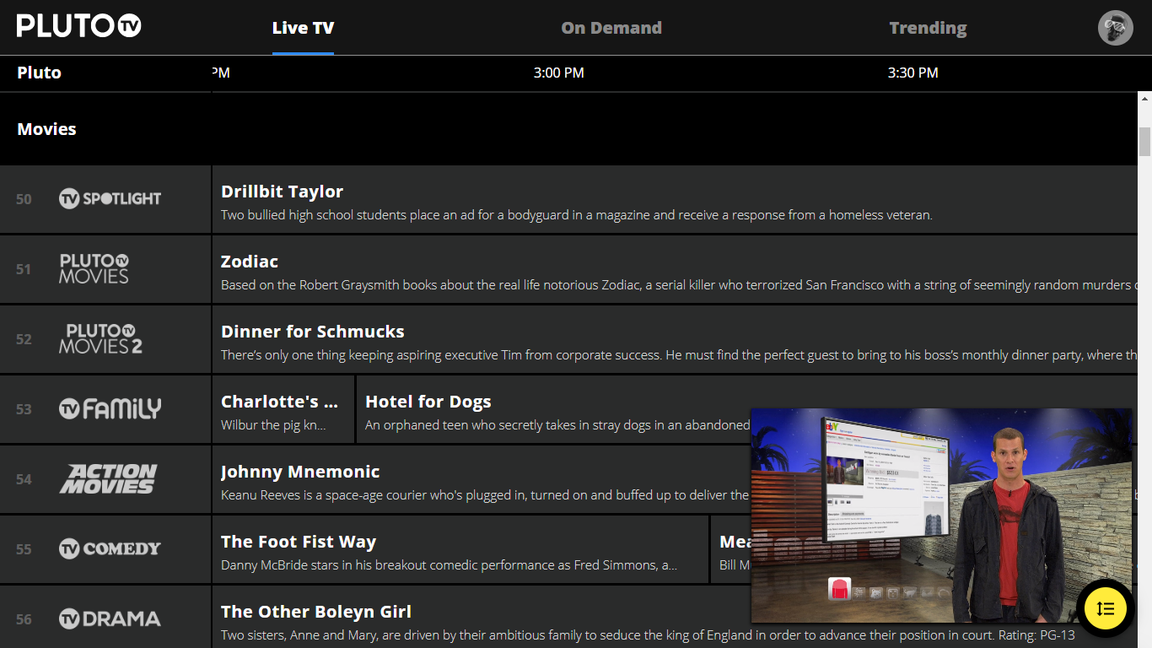1152x648 pixels.
Task: Open Dinner for Schmucks listing
Action: [x=675, y=339]
